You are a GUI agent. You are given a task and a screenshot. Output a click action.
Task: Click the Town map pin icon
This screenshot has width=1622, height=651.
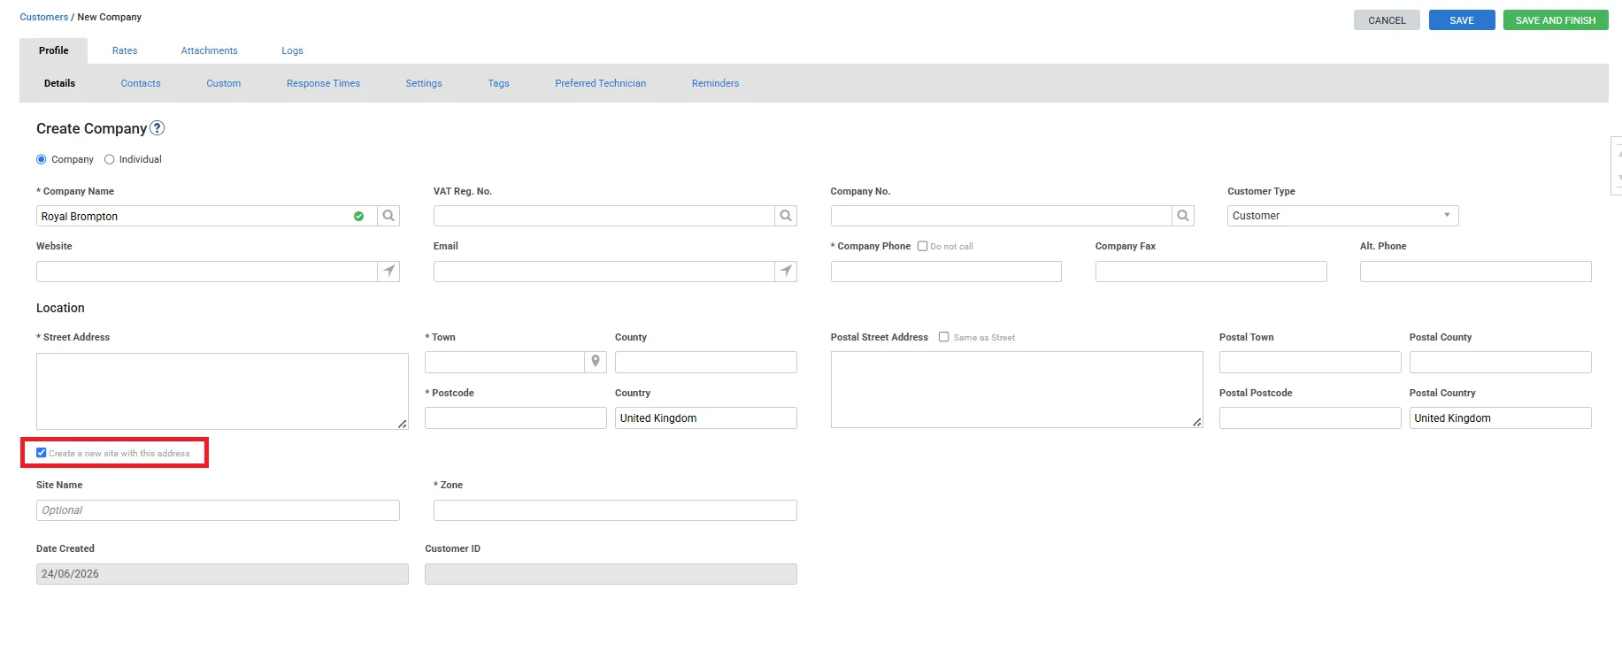point(596,361)
